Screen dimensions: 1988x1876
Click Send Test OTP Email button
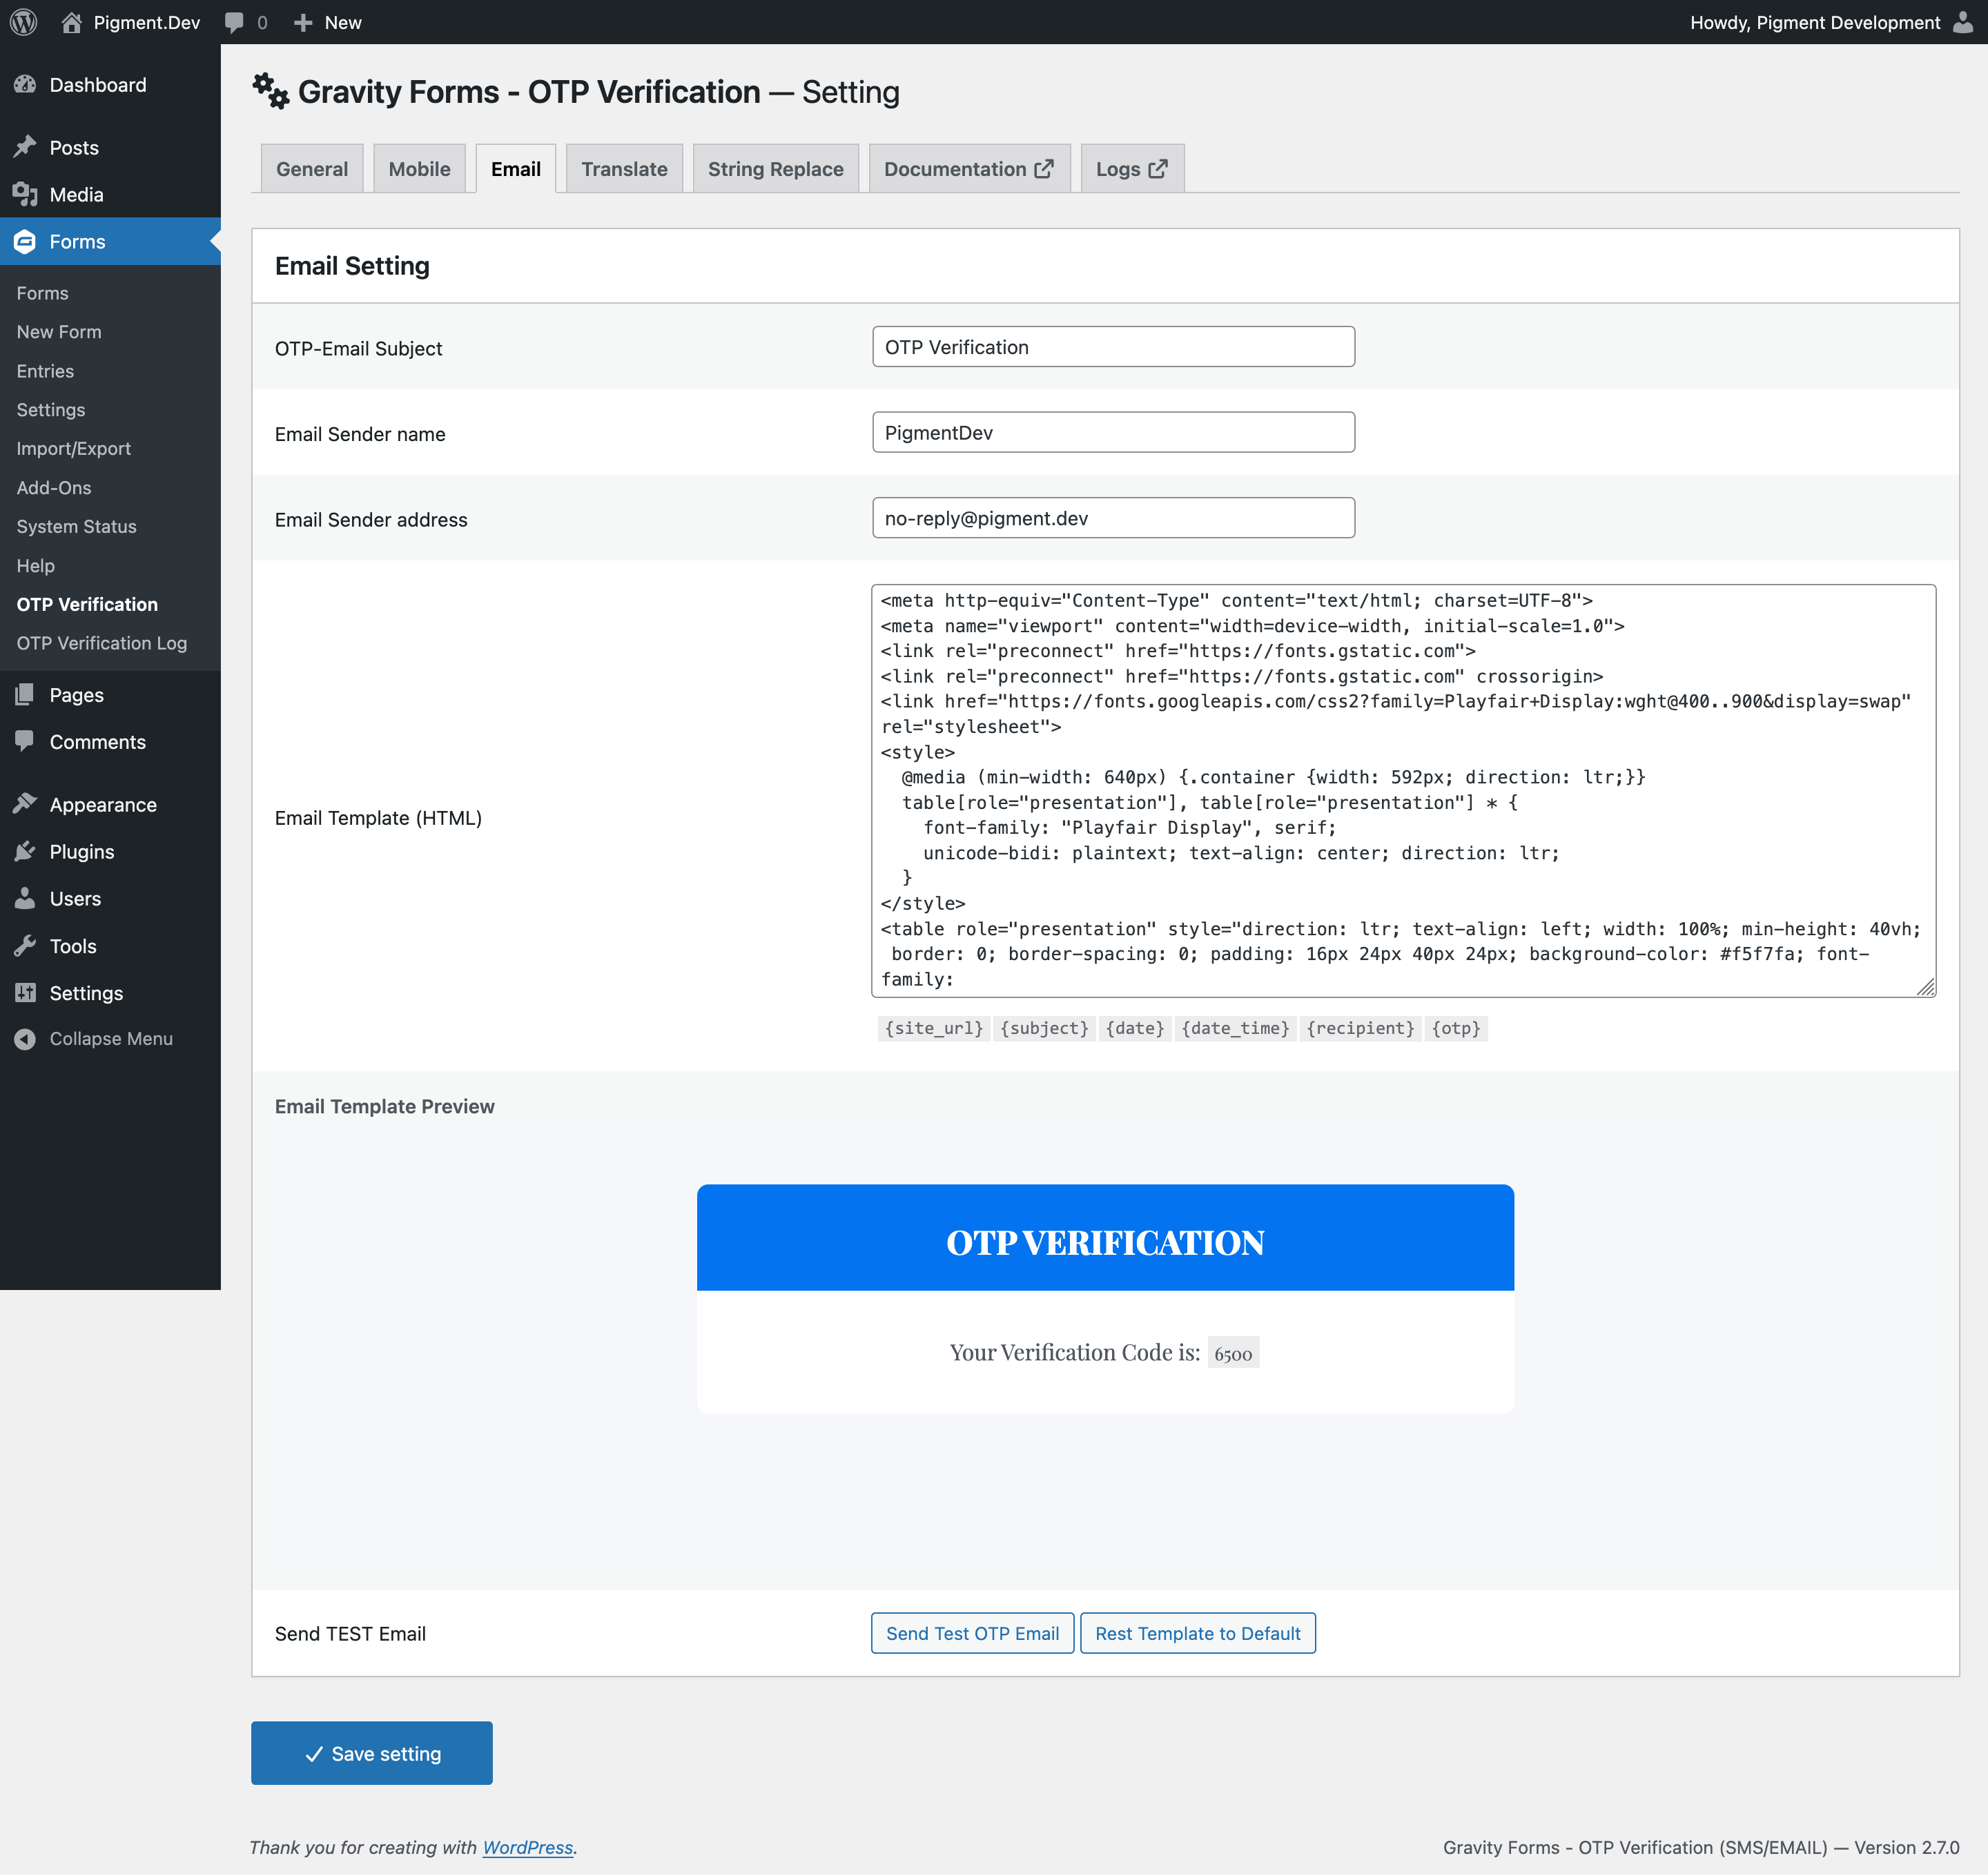pos(972,1633)
